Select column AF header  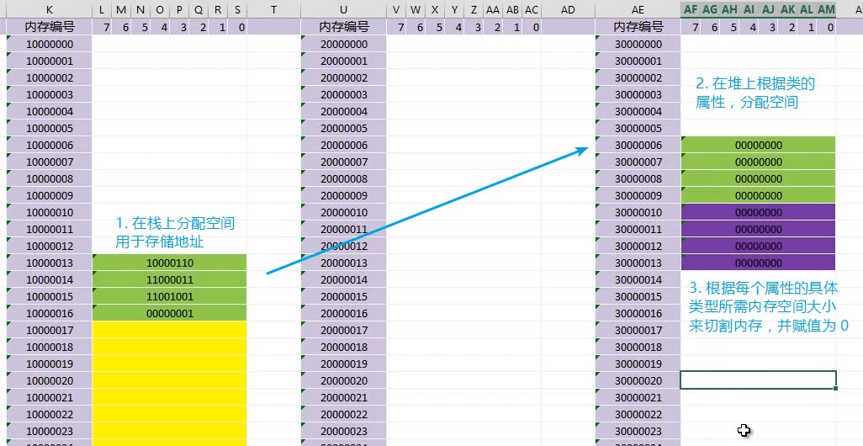tap(691, 9)
